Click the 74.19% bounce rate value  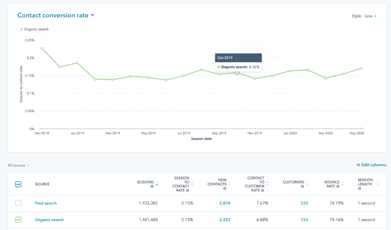(336, 203)
